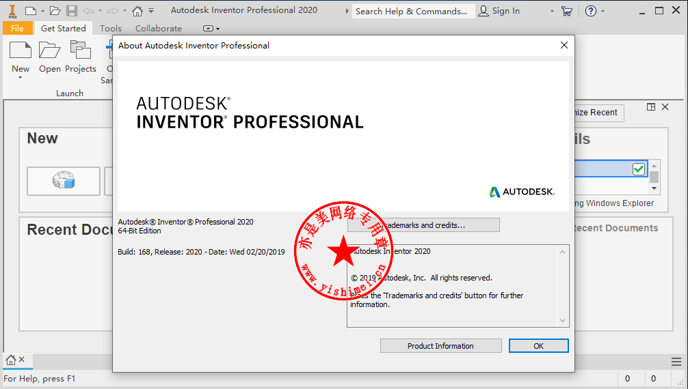Close the home panel with X icon

[x=665, y=107]
